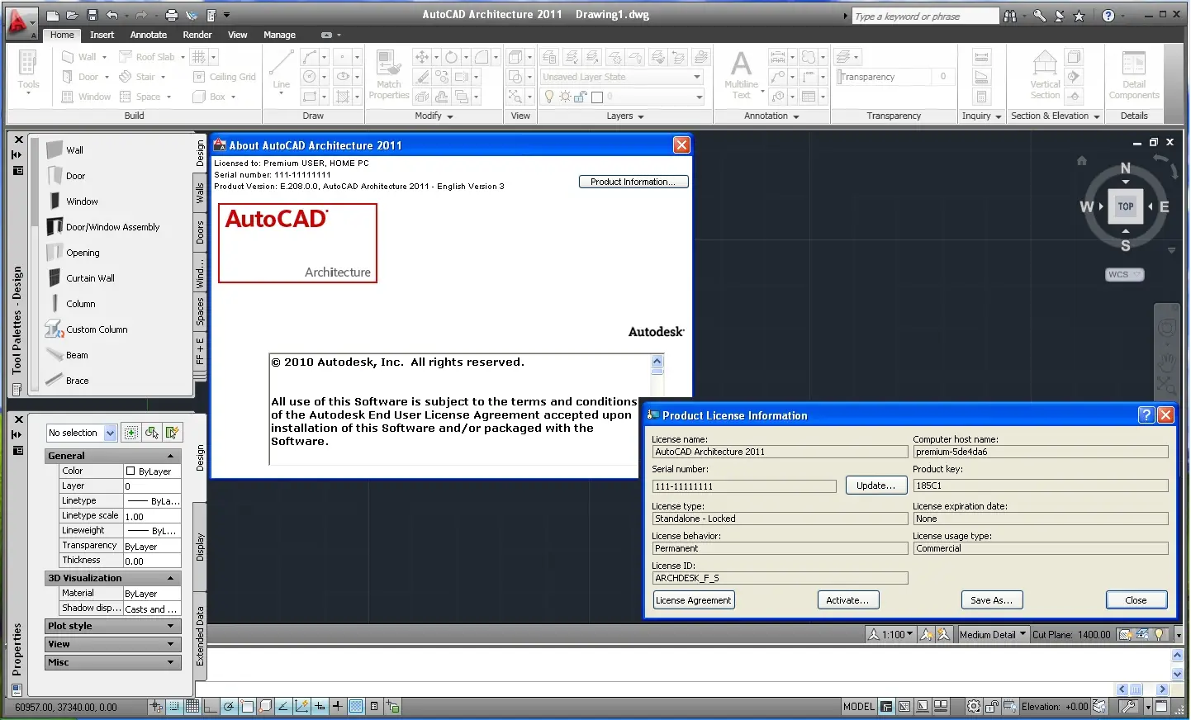Click the Open file icon in quick access toolbar
Screen dimensions: 1191x720
point(73,15)
